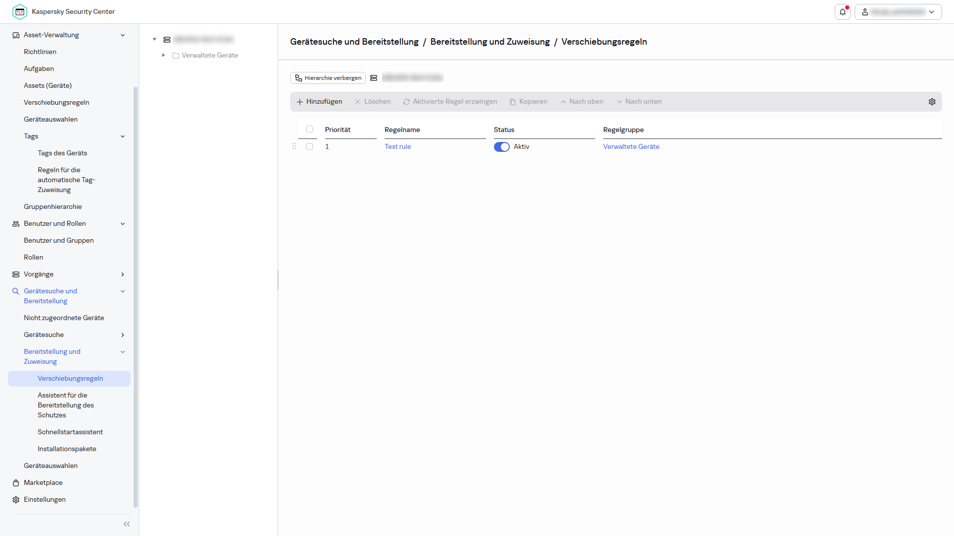Open table settings gear icon
Image resolution: width=954 pixels, height=536 pixels.
tap(932, 102)
